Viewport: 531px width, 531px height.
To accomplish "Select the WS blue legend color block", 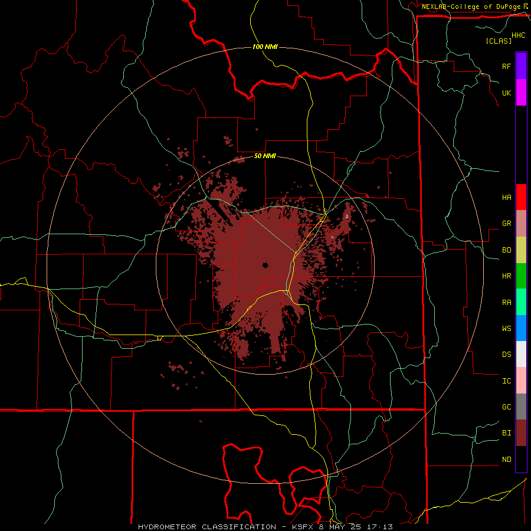I will 521,328.
